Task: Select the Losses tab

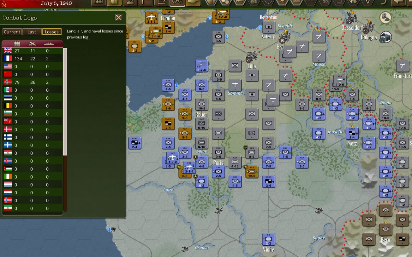Action: pos(52,32)
